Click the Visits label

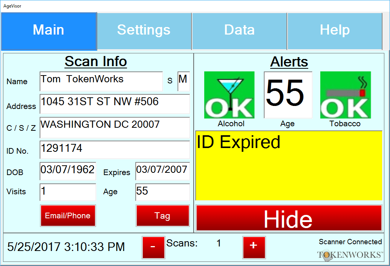pos(16,192)
